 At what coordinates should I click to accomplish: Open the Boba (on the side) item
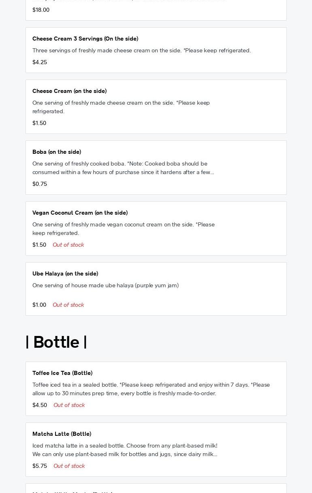(57, 152)
